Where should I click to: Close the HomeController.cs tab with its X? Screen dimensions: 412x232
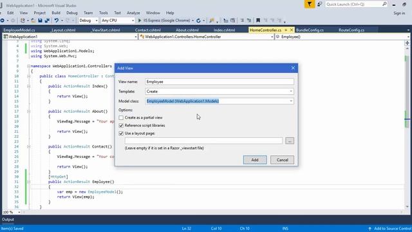(x=291, y=30)
